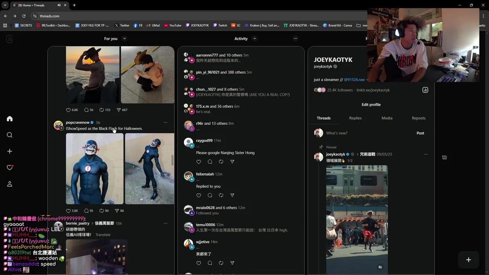Image resolution: width=489 pixels, height=275 pixels.
Task: Open more options on pinned joeykaotyk post
Action: [426, 154]
